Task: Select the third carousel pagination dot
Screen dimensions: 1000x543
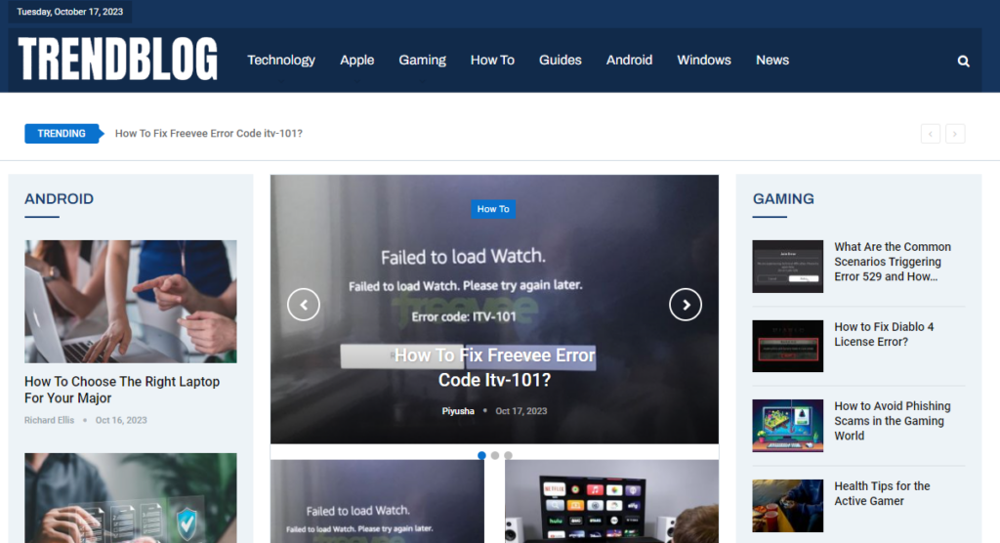Action: pyautogui.click(x=508, y=455)
